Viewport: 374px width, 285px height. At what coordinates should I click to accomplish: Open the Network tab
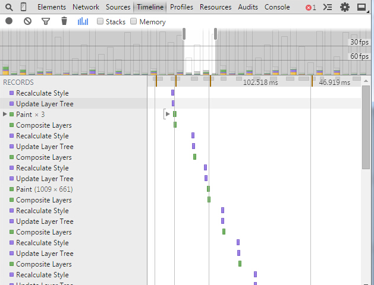tap(86, 7)
